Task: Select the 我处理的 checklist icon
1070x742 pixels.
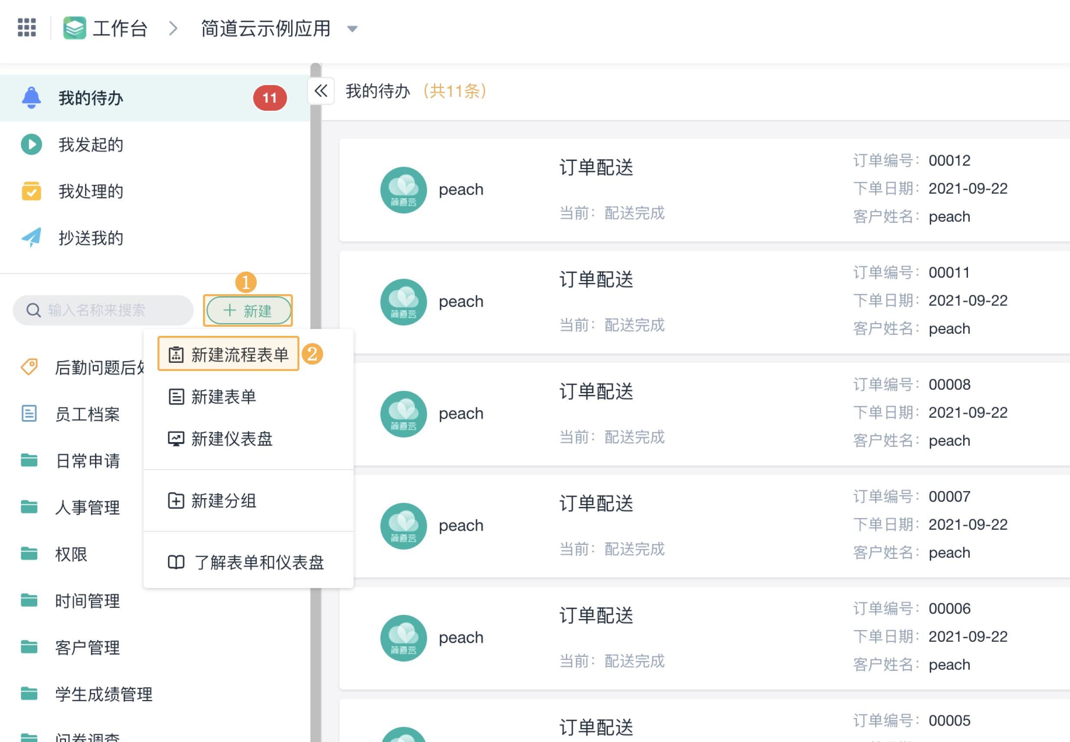Action: point(31,190)
